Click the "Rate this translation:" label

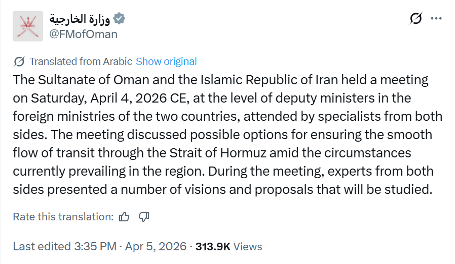tap(63, 217)
